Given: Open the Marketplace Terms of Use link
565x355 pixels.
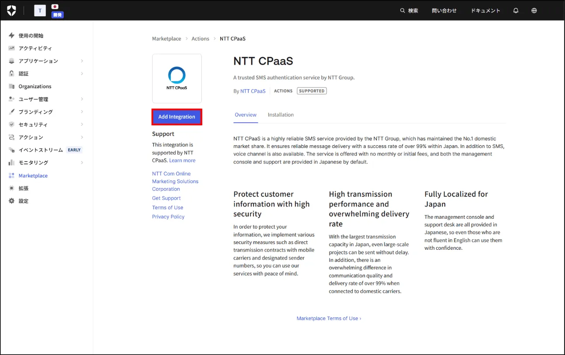Looking at the screenshot, I should (x=329, y=318).
